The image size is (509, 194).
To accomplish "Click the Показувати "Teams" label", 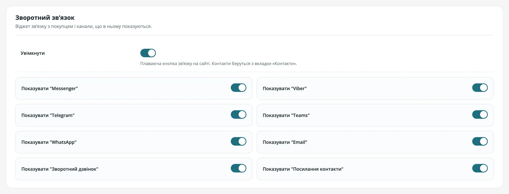I will coord(286,115).
